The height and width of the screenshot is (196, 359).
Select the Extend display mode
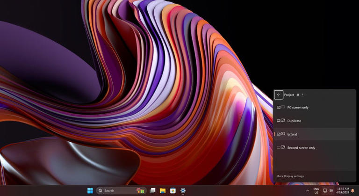click(292, 134)
